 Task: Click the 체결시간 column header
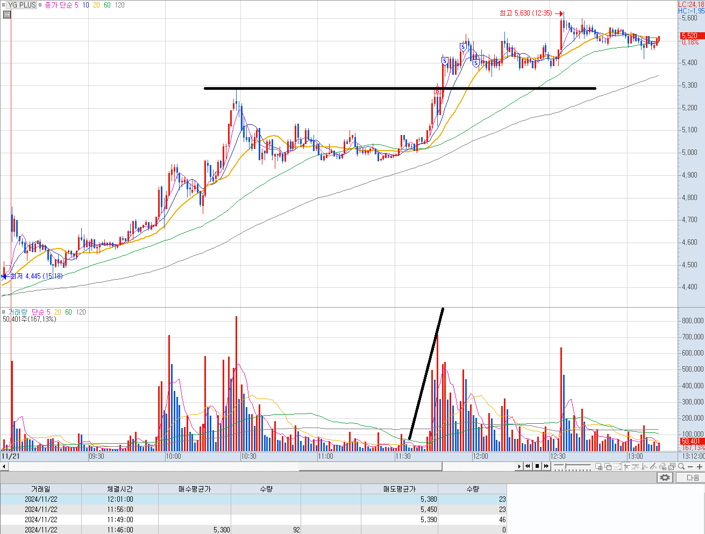coord(120,489)
